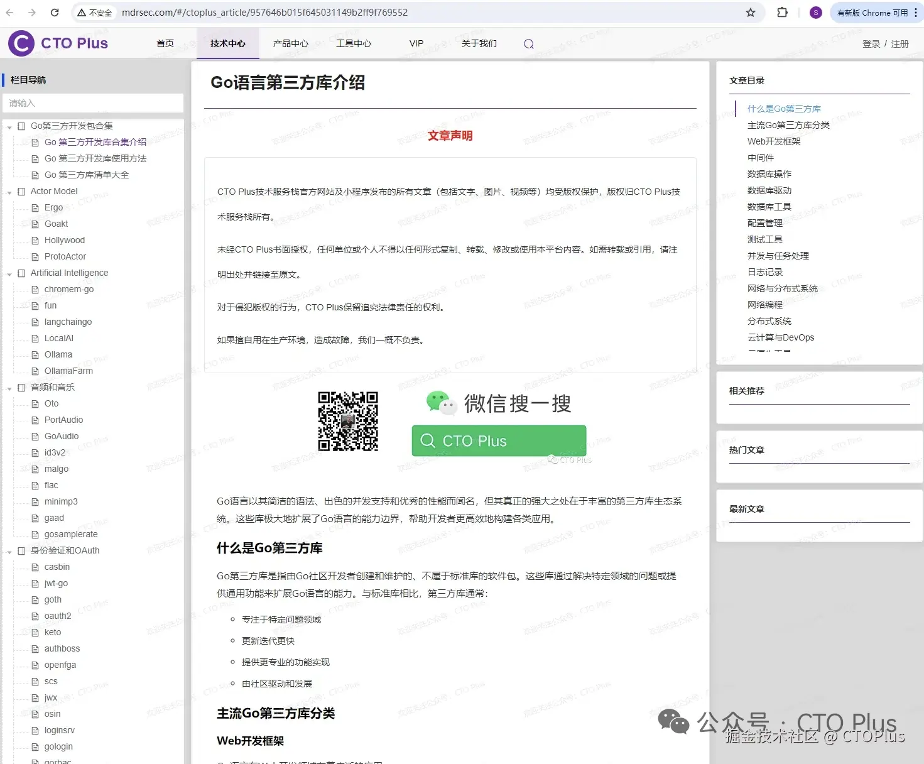The height and width of the screenshot is (764, 924).
Task: Click the document icon beside Ergo
Action: pyautogui.click(x=36, y=207)
